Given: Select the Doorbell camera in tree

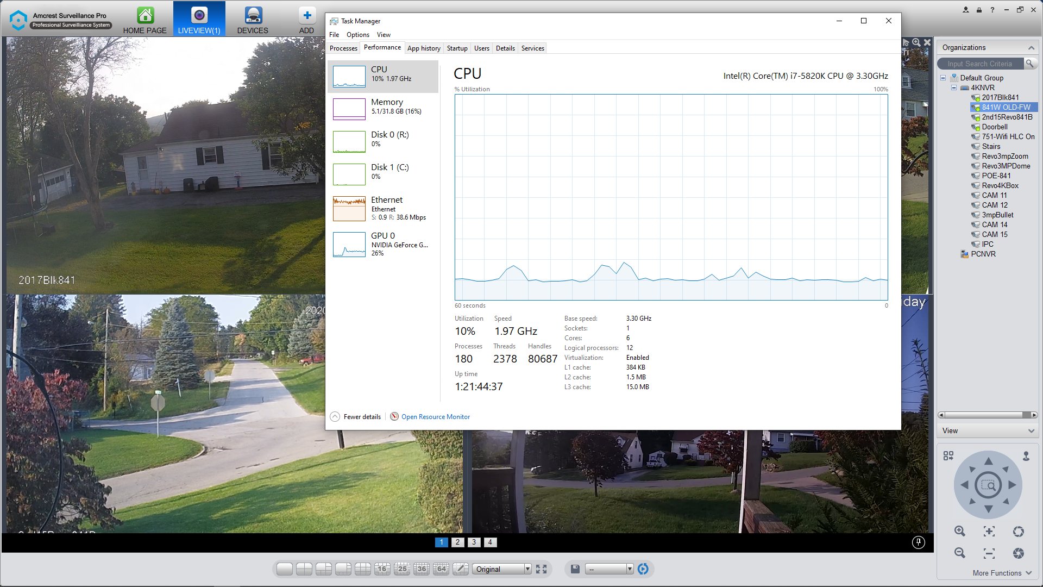Looking at the screenshot, I should click(994, 127).
